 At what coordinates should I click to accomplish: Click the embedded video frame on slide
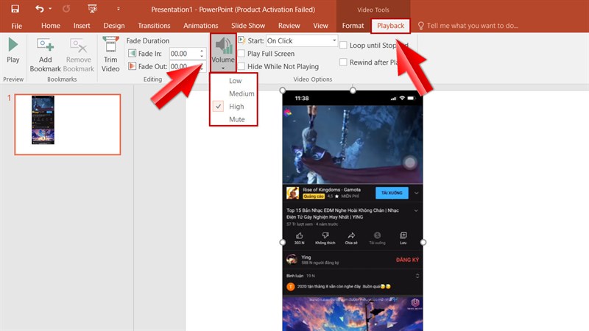(353, 210)
